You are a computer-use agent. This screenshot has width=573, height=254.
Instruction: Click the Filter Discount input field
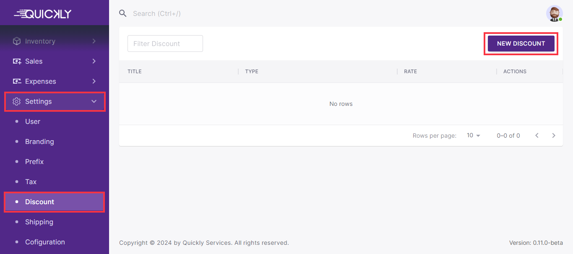tap(165, 44)
